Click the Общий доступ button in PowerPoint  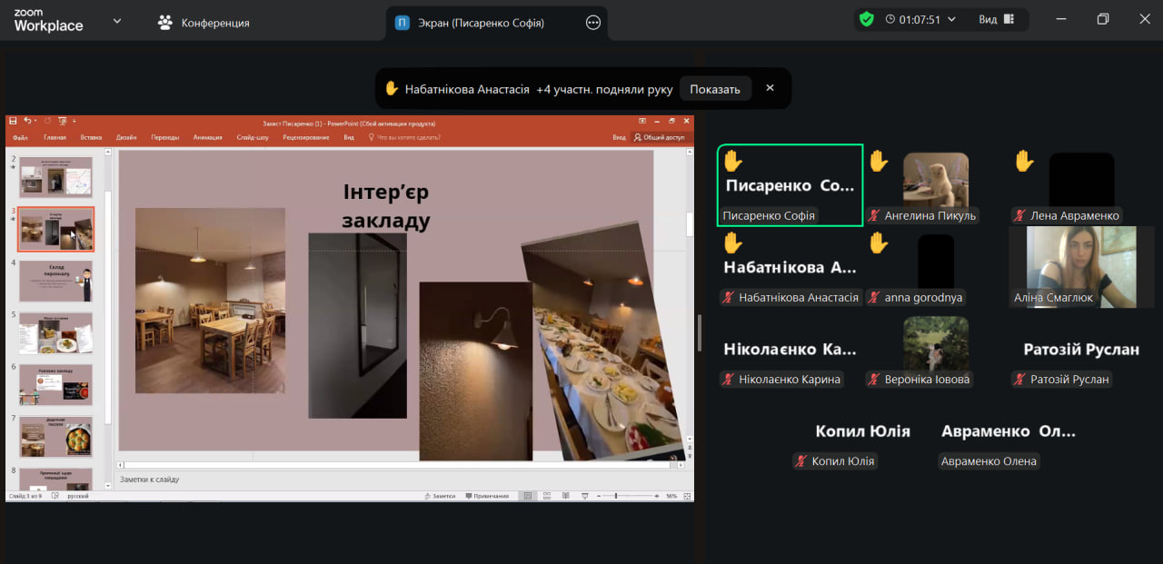click(x=659, y=137)
